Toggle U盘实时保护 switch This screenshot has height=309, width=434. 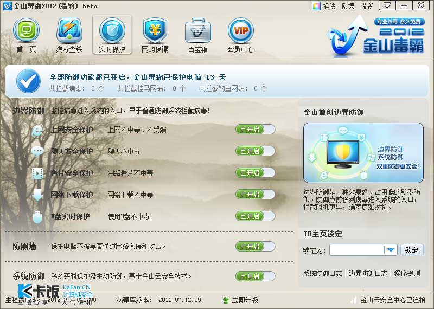click(255, 216)
